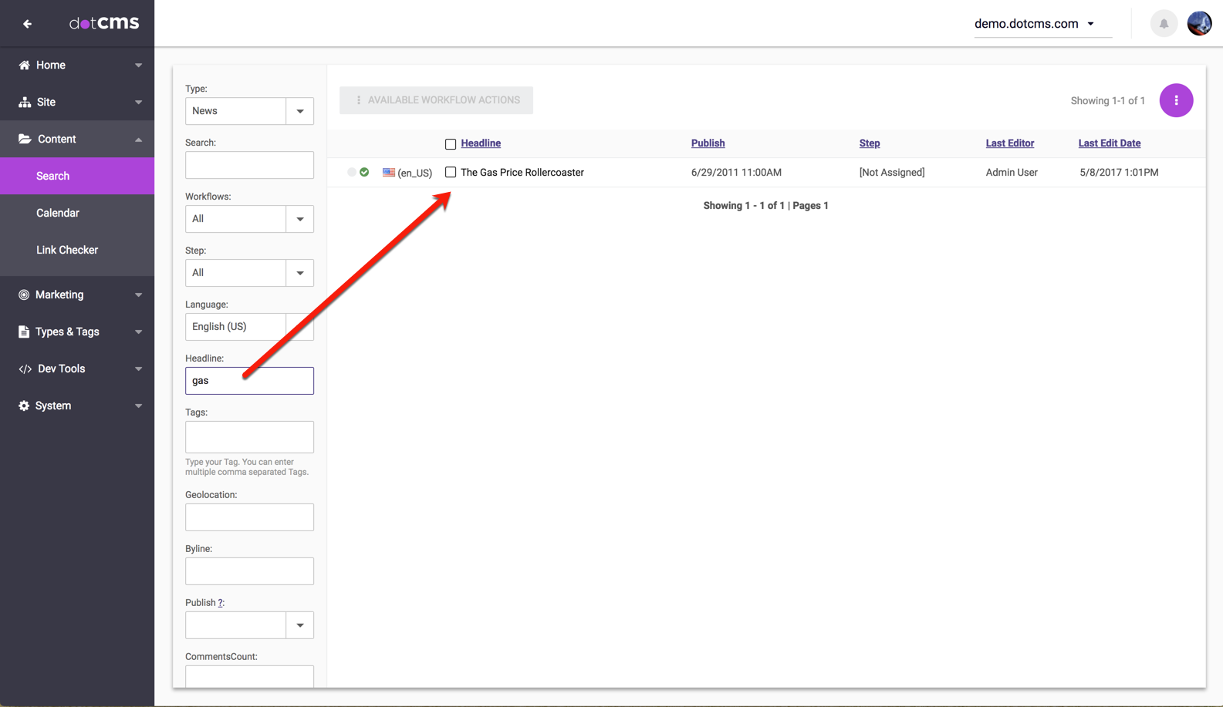1223x707 pixels.
Task: Click the Site sitemap icon in sidebar
Action: 24,103
